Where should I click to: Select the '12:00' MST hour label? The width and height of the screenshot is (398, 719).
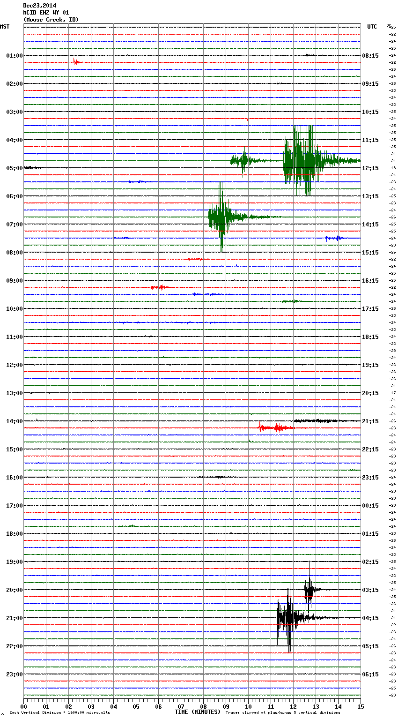coord(15,365)
